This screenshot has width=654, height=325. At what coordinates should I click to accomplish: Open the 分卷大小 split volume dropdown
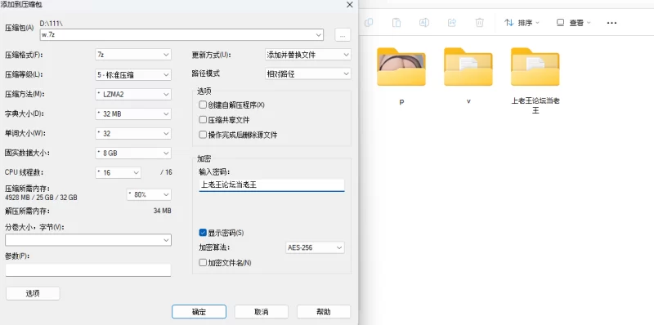point(88,240)
